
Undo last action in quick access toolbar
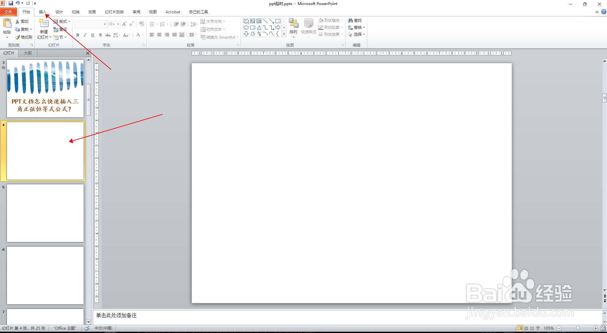(18, 3)
